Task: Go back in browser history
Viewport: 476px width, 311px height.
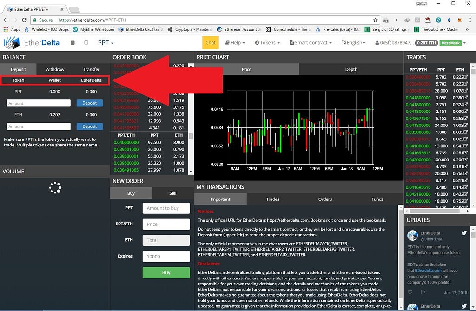Action: tap(6, 20)
